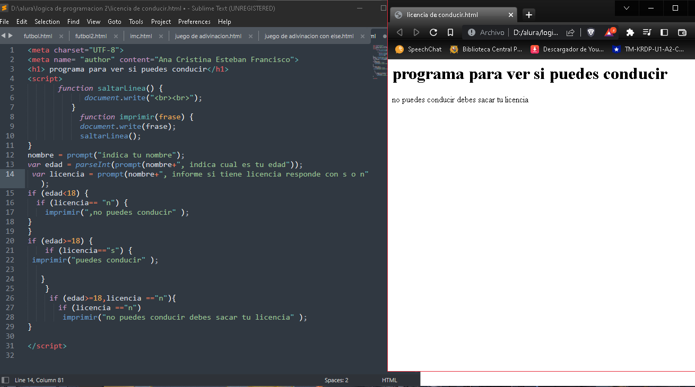Switch to the futbol.html tab
Screen dimensions: 695x387
tap(38, 36)
